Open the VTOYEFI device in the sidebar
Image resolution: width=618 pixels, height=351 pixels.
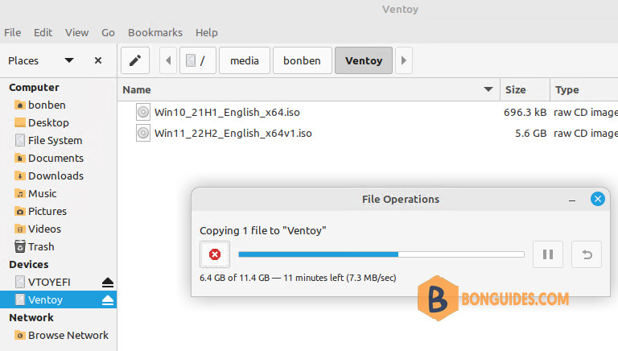click(49, 282)
